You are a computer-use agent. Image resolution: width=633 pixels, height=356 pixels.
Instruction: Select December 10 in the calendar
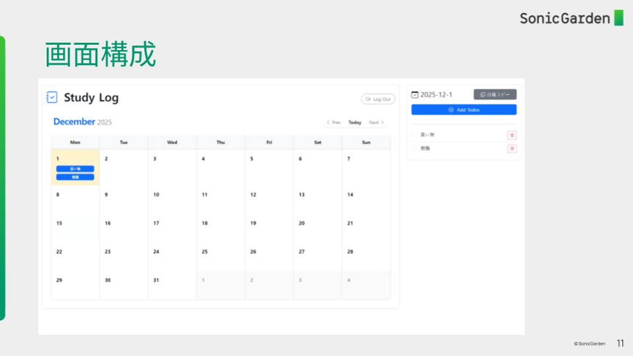[x=172, y=200]
